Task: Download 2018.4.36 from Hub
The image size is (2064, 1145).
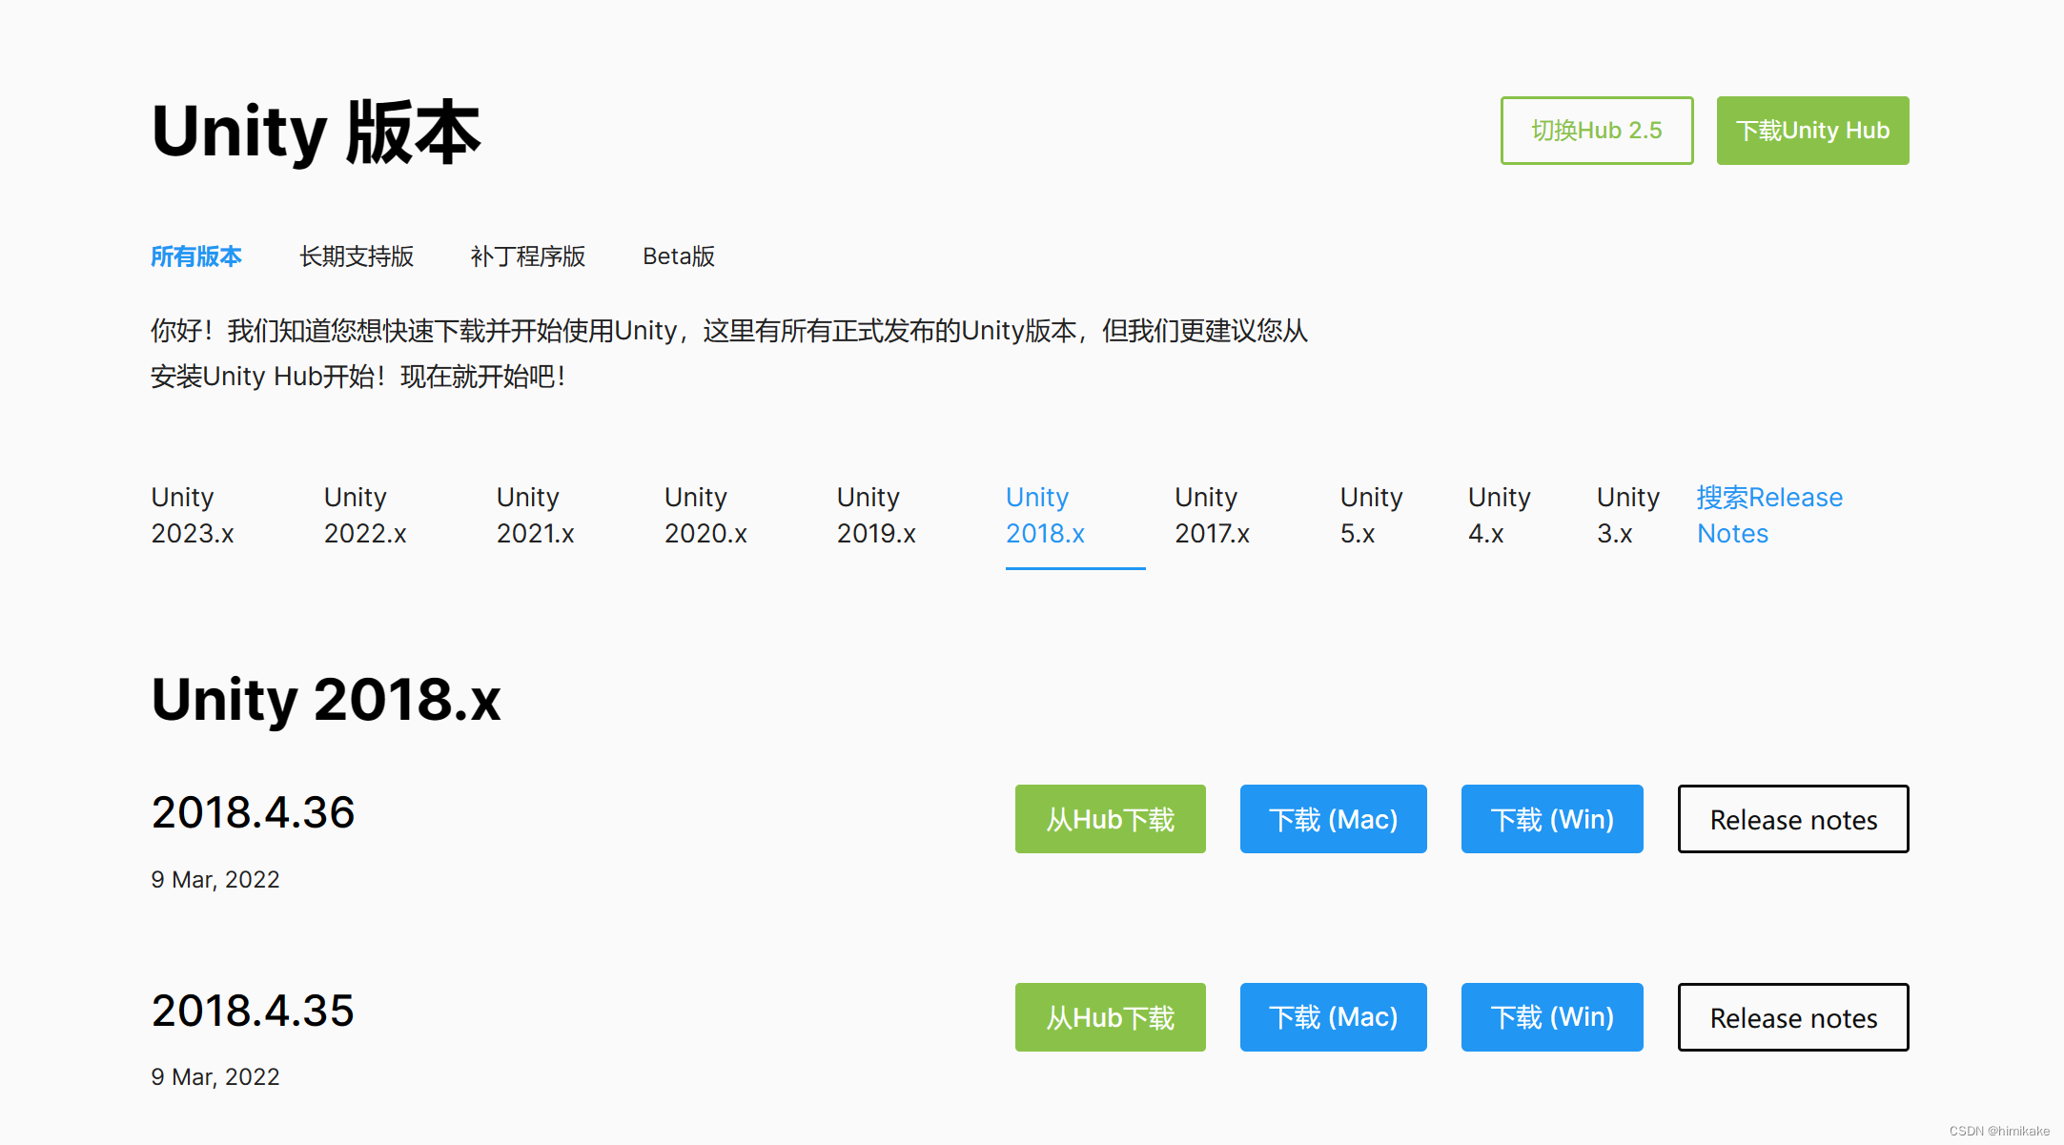Action: pos(1110,819)
